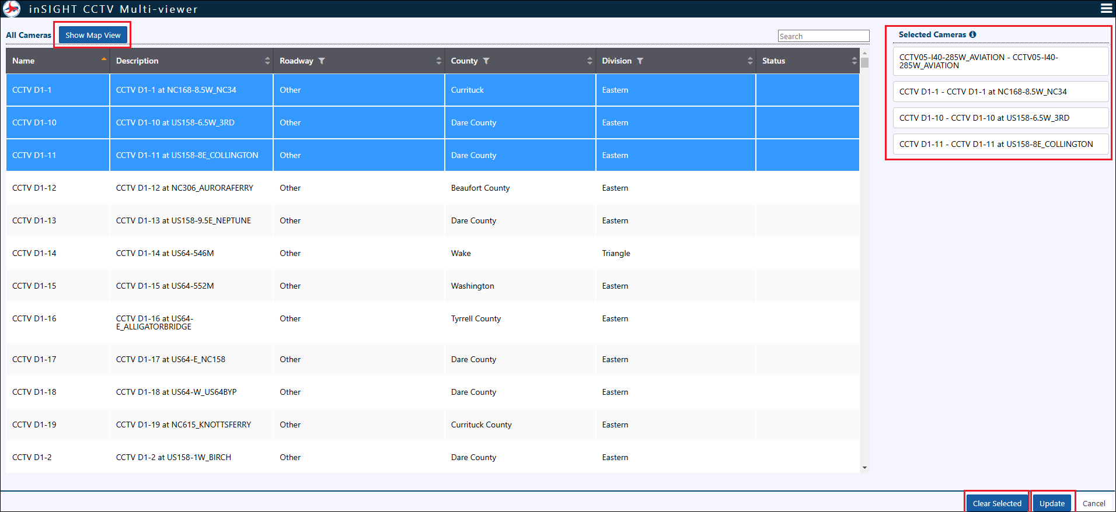Select the CCTV D1-17 camera row
Screen dimensions: 1116x512
[433, 359]
